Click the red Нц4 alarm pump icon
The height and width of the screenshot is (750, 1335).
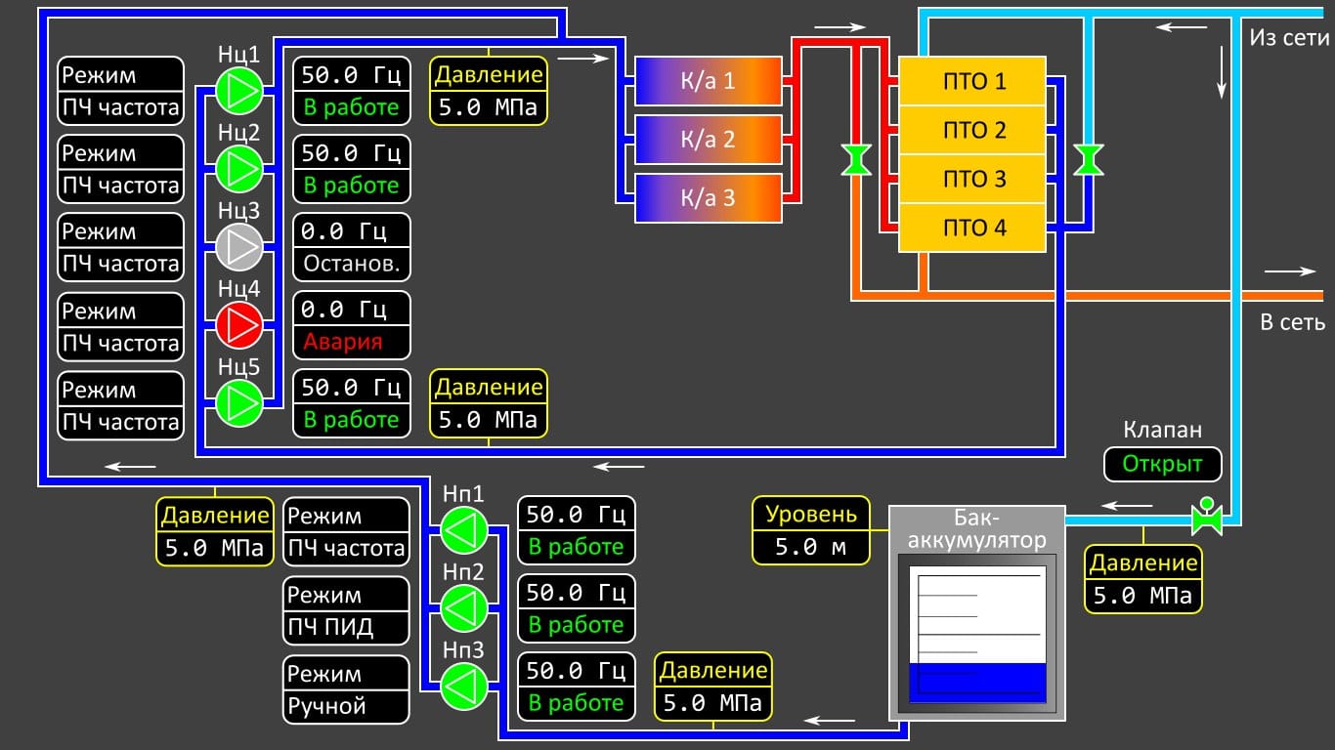click(x=239, y=324)
